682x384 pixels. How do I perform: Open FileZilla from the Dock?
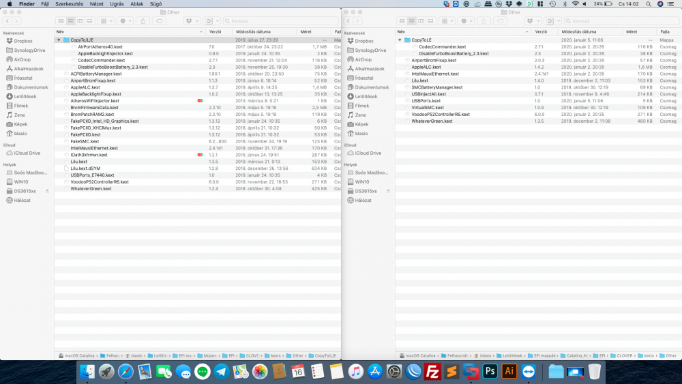pos(432,372)
